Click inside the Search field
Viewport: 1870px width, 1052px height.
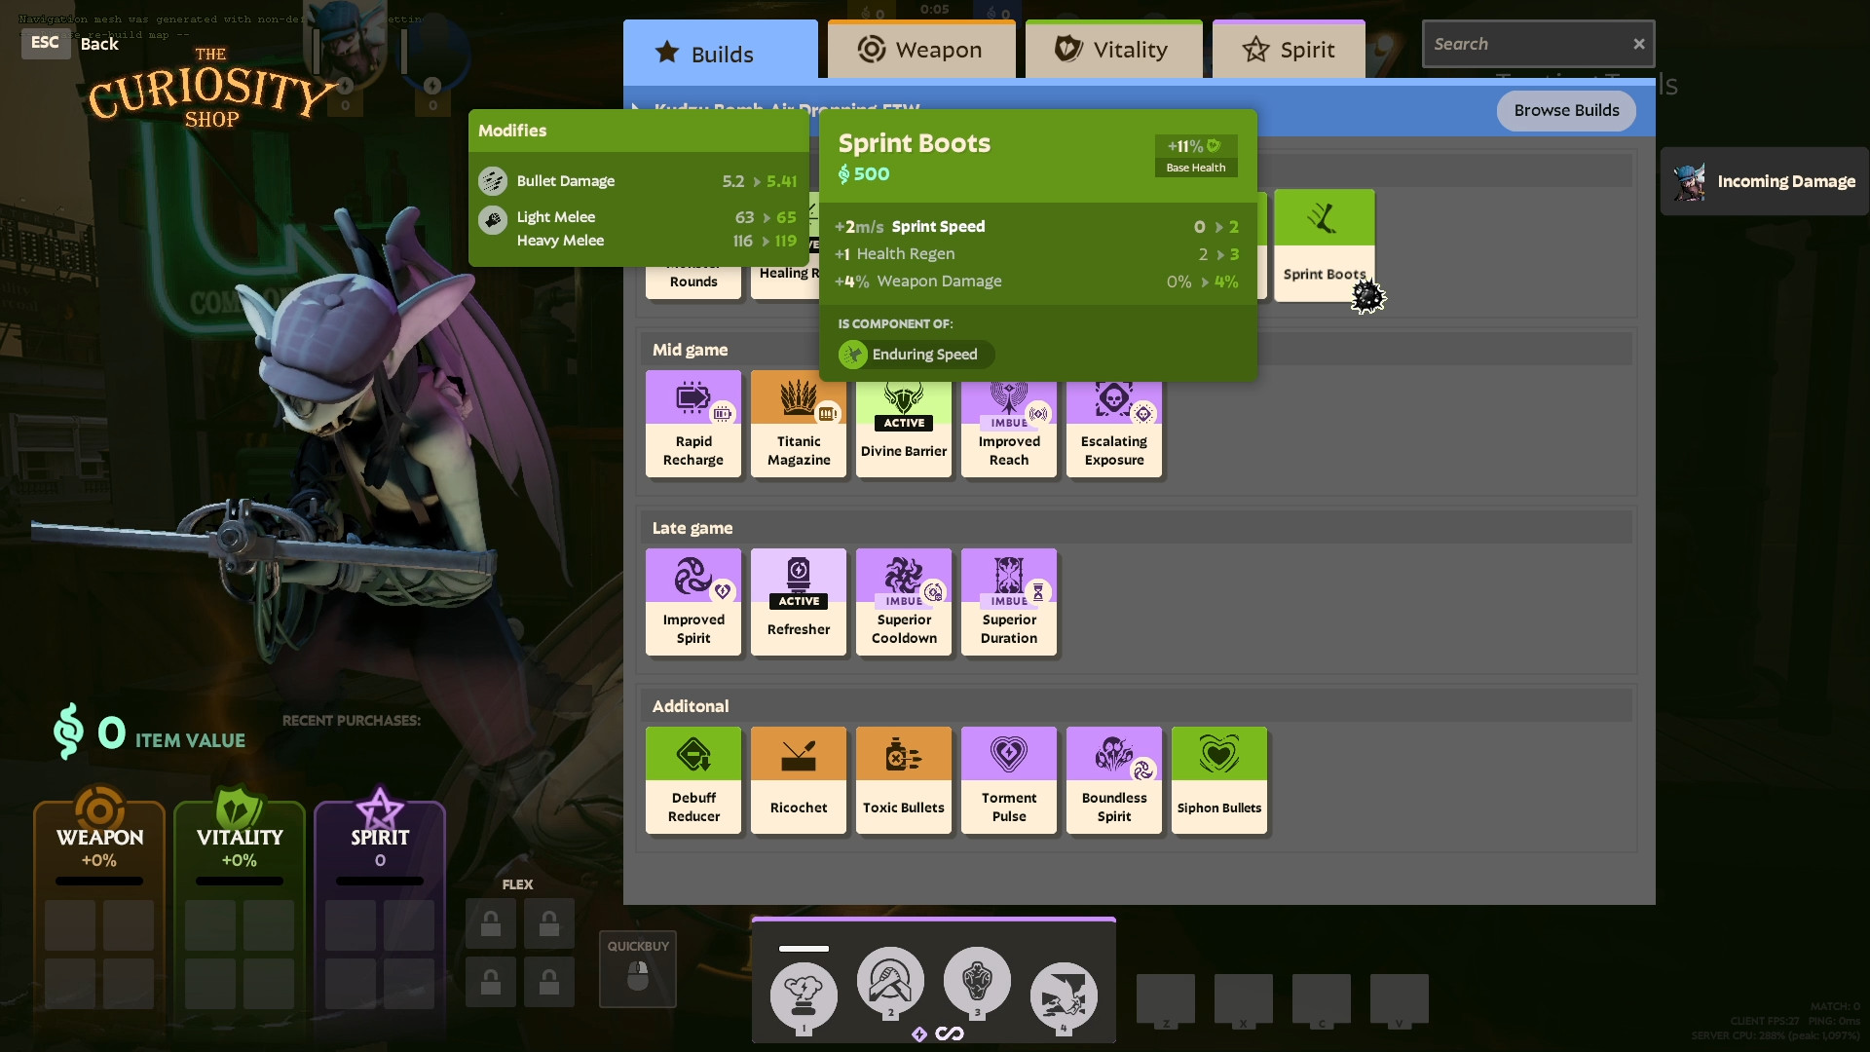point(1519,43)
